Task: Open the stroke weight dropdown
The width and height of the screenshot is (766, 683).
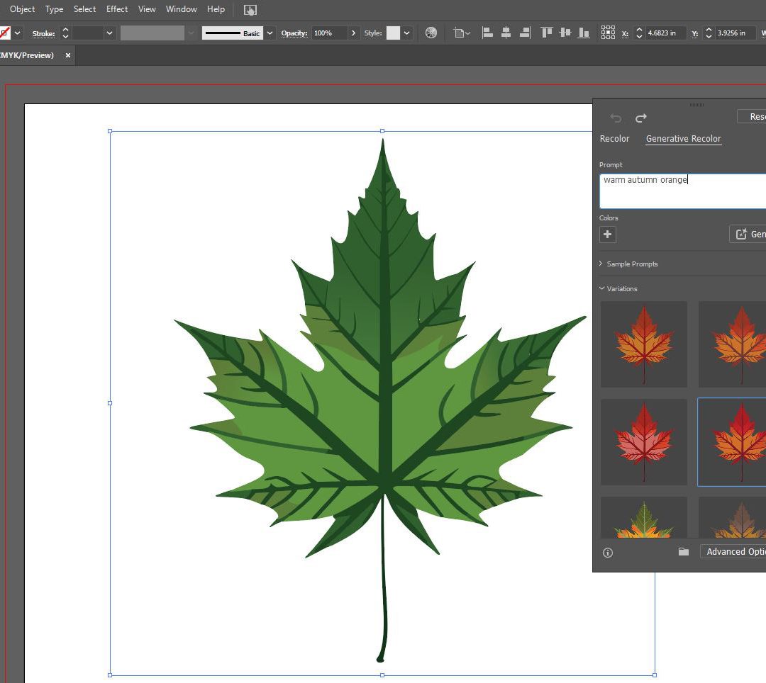Action: pyautogui.click(x=109, y=33)
